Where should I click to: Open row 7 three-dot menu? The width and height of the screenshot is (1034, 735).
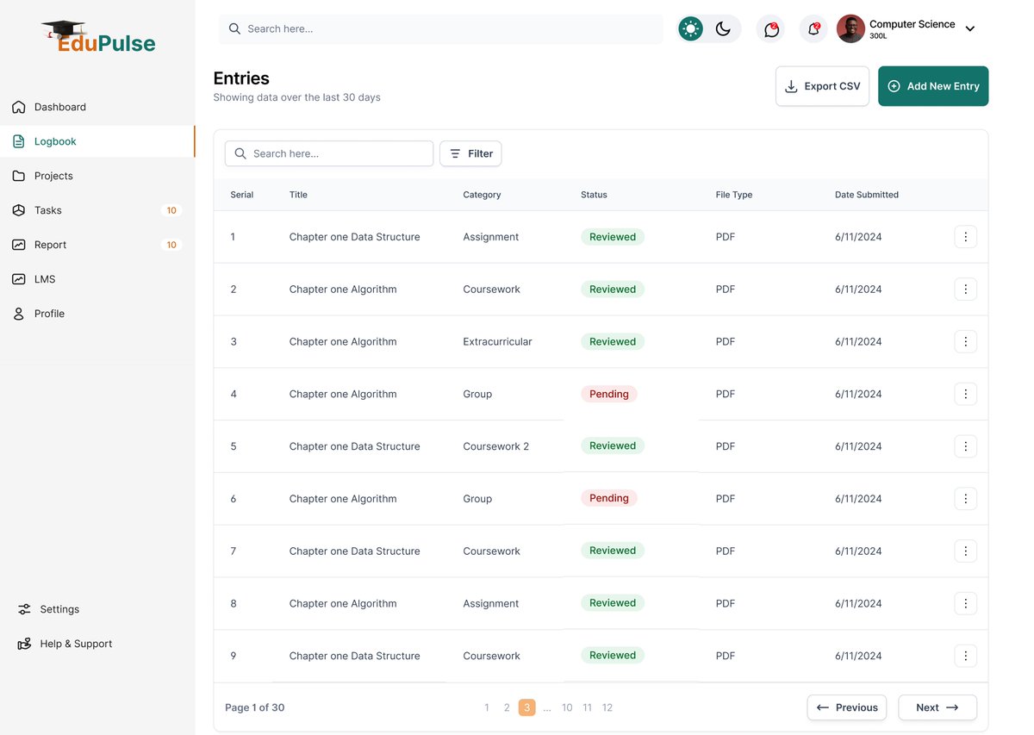965,551
